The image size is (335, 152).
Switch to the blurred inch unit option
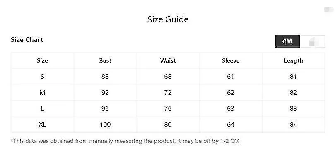tap(312, 41)
